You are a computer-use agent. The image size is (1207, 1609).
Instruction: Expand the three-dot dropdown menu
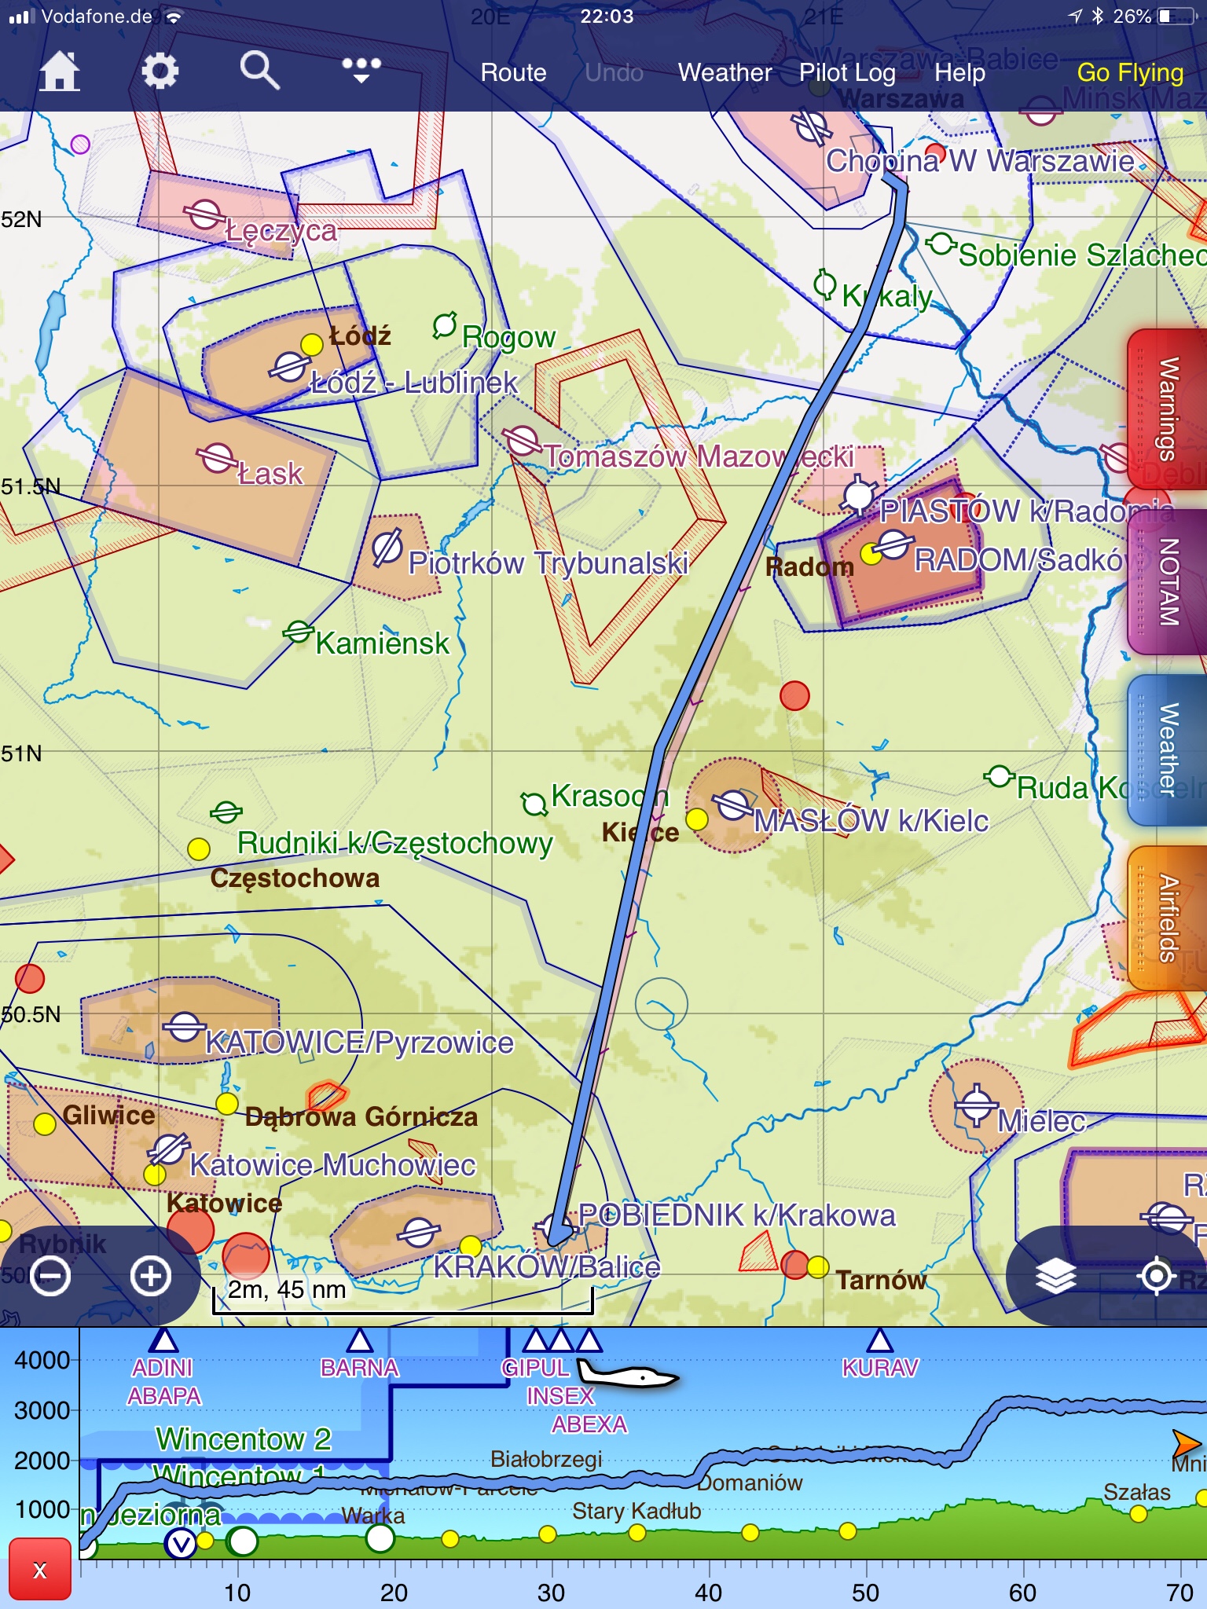361,70
